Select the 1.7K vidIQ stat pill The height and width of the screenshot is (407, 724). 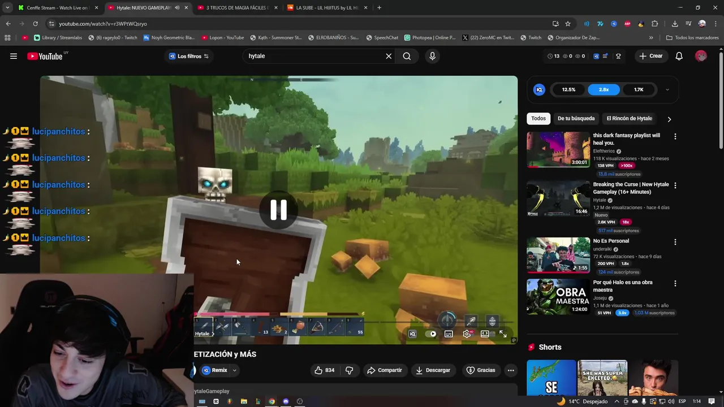[x=639, y=89]
